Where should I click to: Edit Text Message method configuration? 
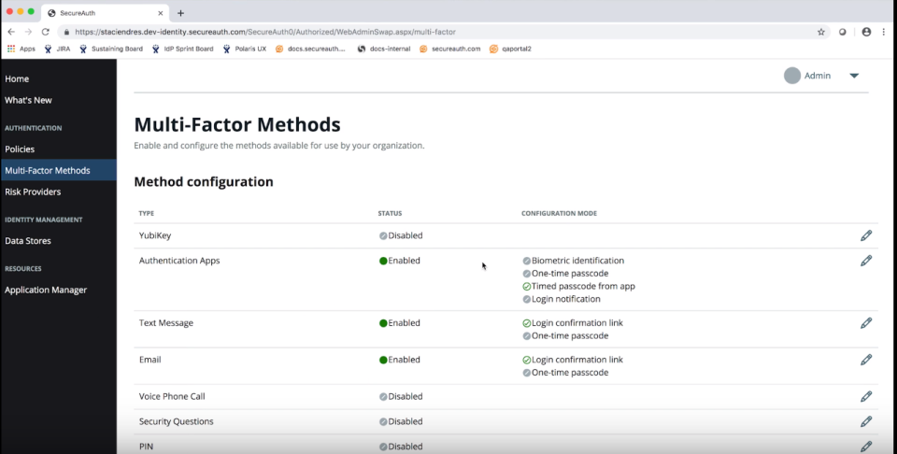(866, 323)
